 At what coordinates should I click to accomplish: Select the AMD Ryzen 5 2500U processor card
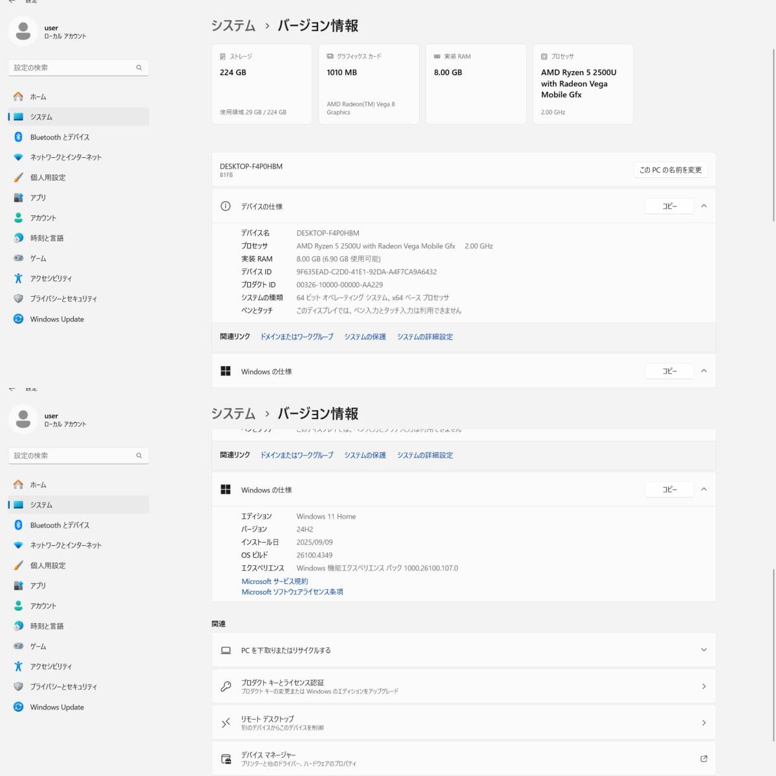coord(583,84)
